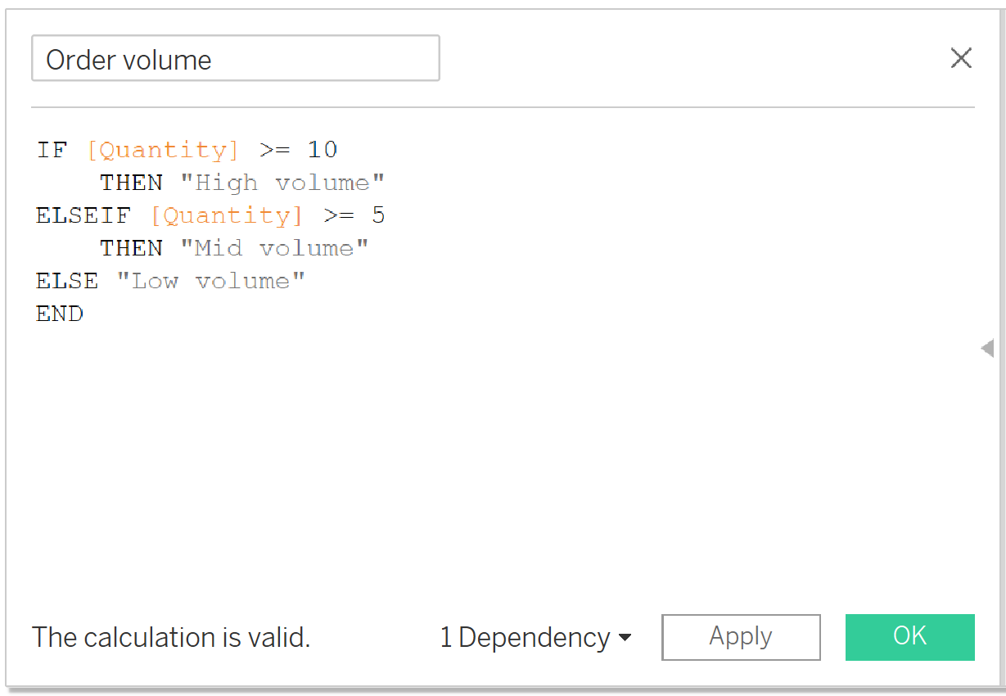Click the IF keyword at formula start
Screen dimensions: 1006x696
(51, 150)
